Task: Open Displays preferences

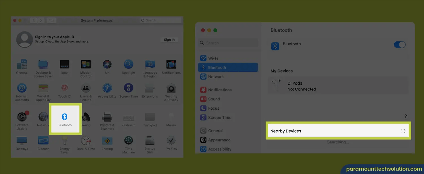Action: [x=22, y=143]
